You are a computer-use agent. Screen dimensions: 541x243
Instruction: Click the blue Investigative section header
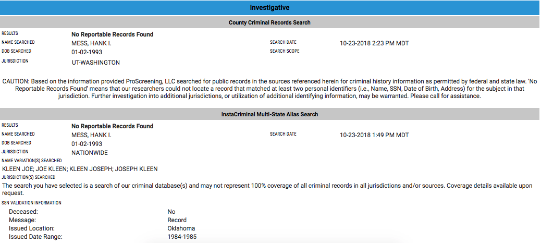click(270, 8)
